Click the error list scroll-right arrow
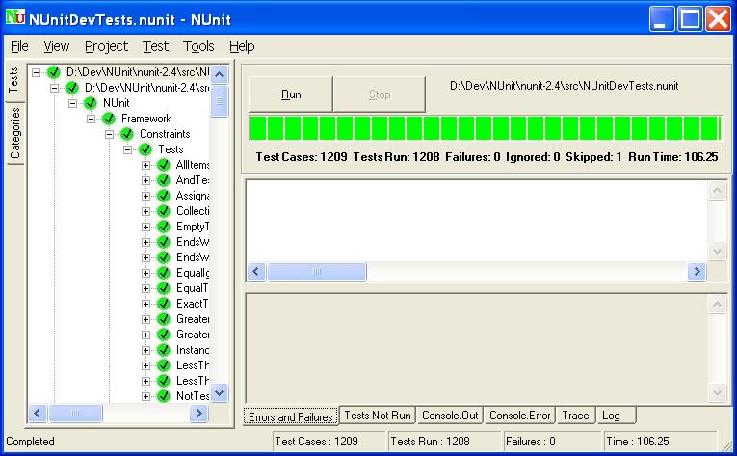 pos(698,272)
